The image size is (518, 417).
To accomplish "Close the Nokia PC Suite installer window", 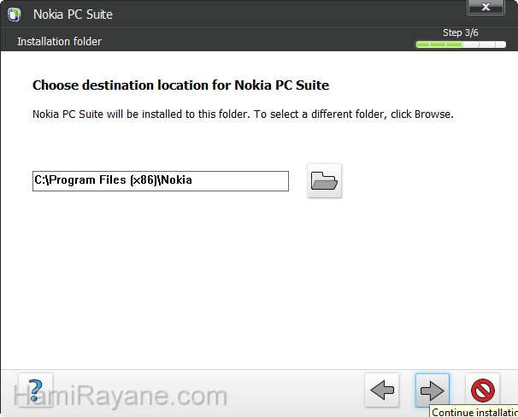I will click(486, 8).
